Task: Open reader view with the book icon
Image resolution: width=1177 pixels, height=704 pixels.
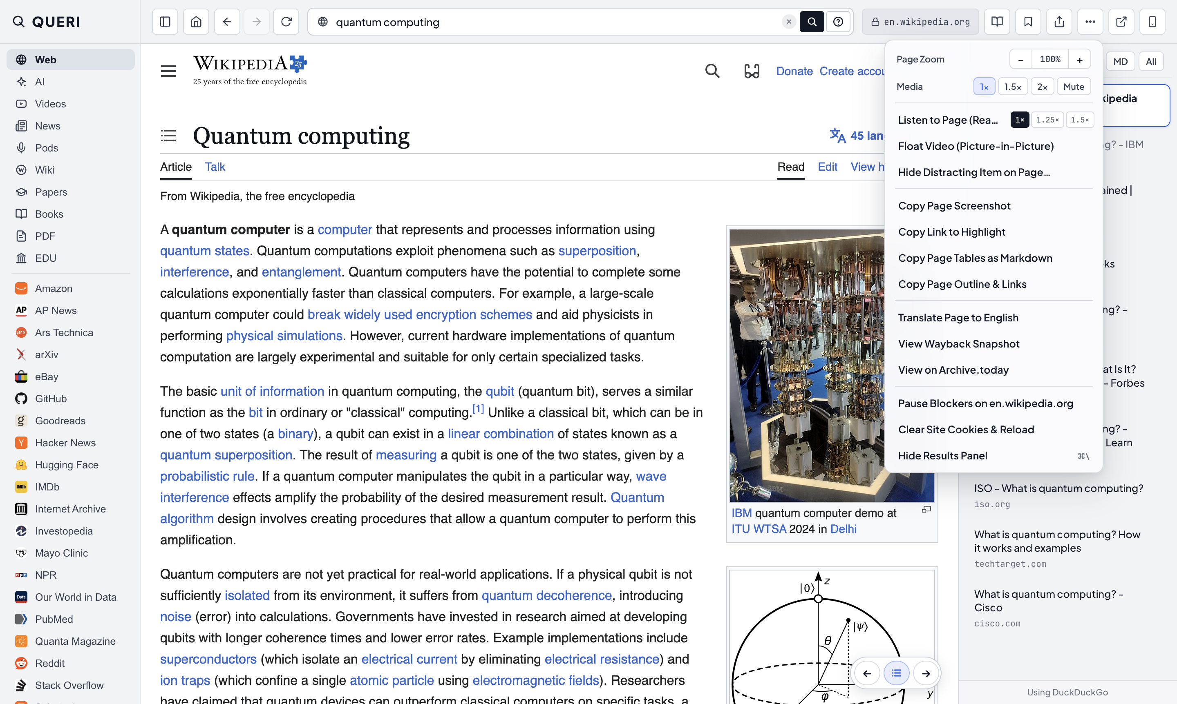Action: pos(997,22)
